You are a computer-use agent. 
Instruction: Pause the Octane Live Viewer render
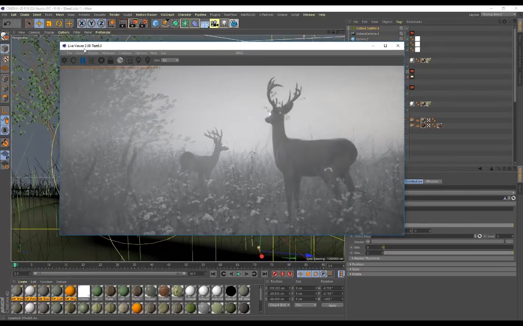point(83,60)
